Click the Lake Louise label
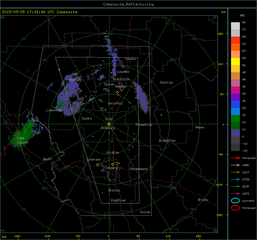 click(22, 140)
